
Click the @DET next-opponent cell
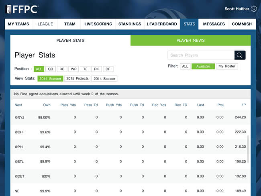click(20, 176)
